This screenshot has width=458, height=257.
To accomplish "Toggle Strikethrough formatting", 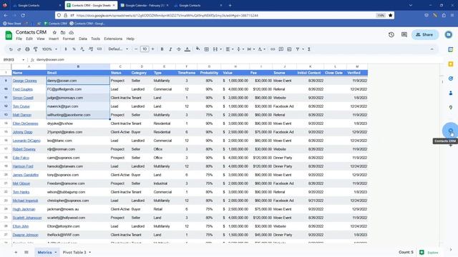I will click(x=179, y=49).
